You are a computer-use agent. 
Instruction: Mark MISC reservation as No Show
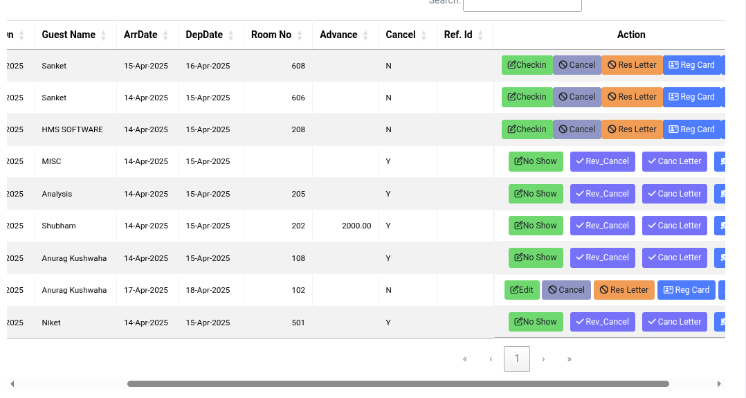536,161
